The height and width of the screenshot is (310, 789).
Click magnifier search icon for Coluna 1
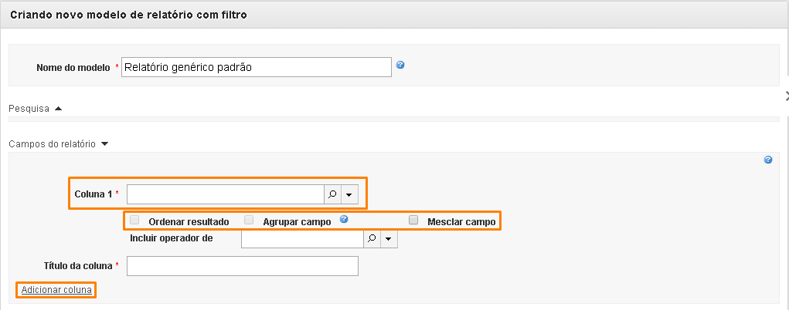tap(332, 194)
